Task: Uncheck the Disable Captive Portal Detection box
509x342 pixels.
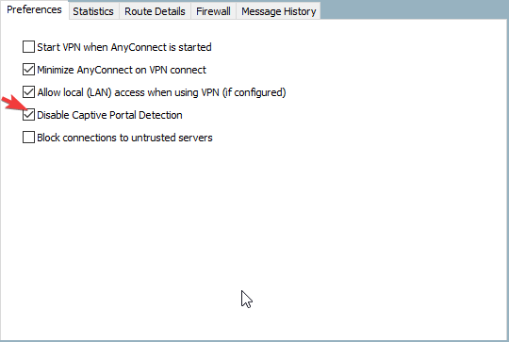Action: coord(28,115)
